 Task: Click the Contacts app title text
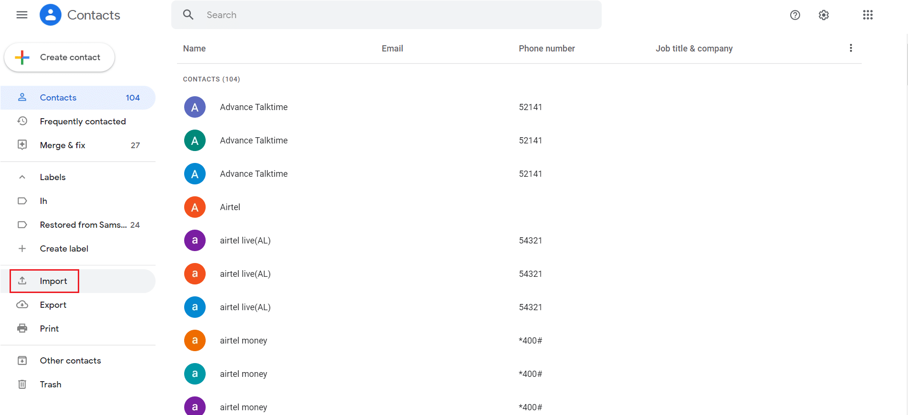(94, 15)
